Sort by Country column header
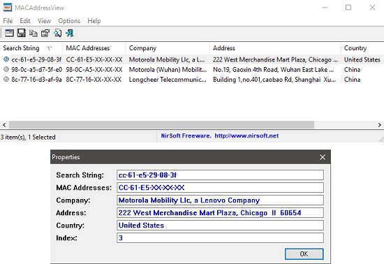The image size is (384, 264). click(x=362, y=48)
